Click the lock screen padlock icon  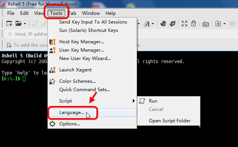194,24
